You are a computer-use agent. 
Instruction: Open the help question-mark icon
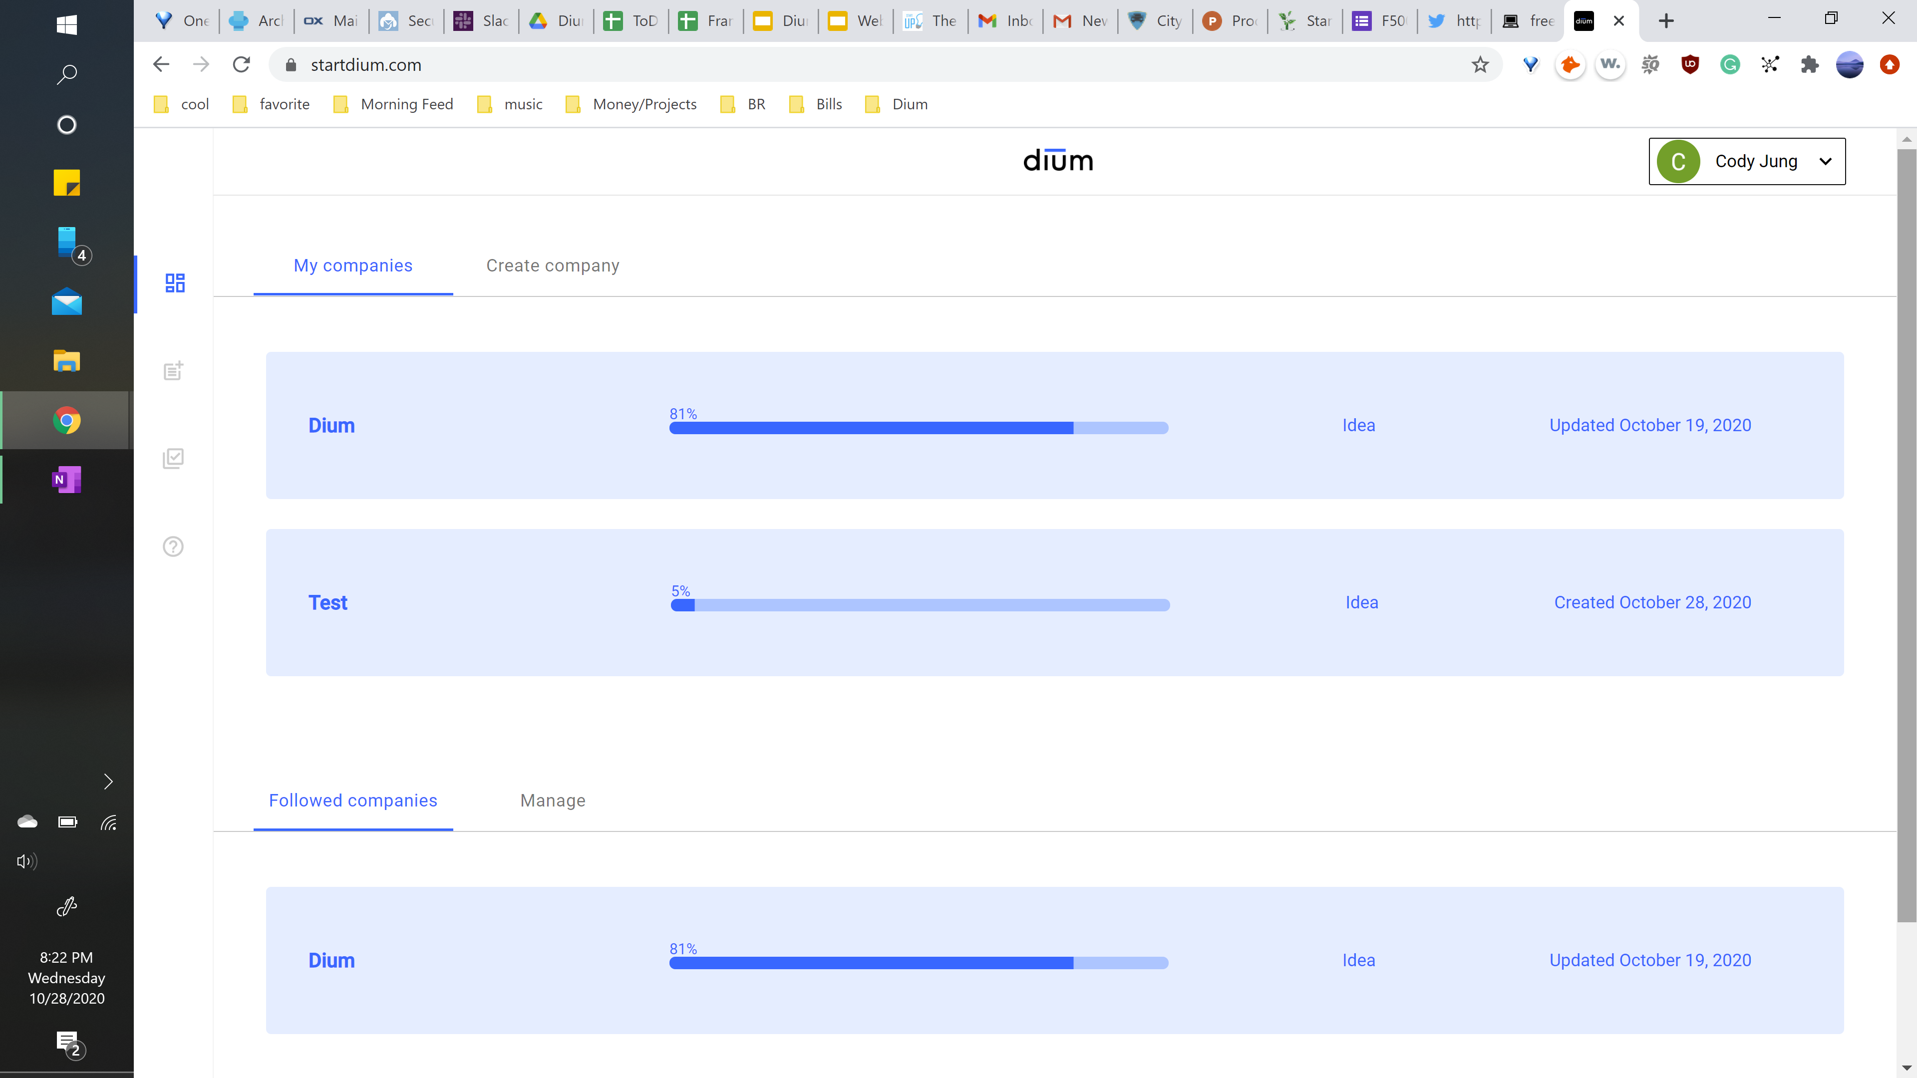tap(173, 547)
